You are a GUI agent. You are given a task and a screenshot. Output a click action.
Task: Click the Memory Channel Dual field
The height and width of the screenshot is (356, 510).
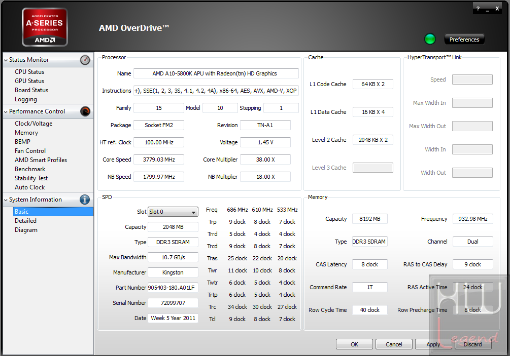point(473,242)
